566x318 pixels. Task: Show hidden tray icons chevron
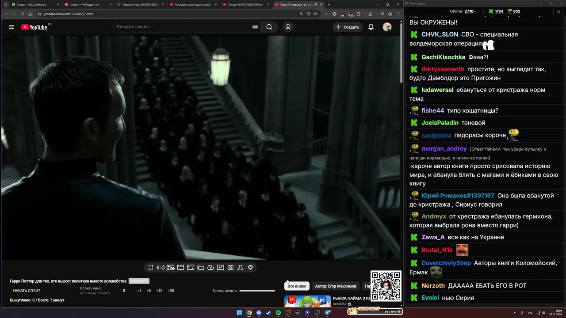click(515, 313)
